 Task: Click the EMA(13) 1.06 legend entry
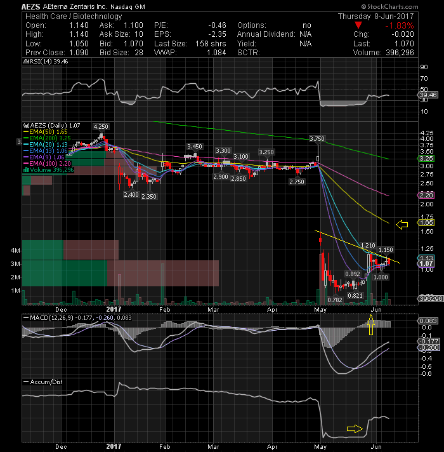click(46, 151)
